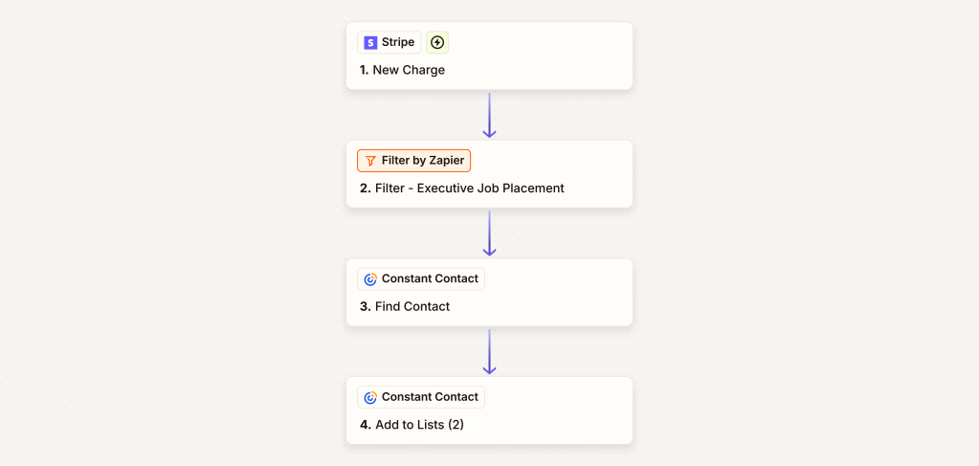Image resolution: width=979 pixels, height=466 pixels.
Task: Select the Stripe app name label
Action: pos(398,43)
